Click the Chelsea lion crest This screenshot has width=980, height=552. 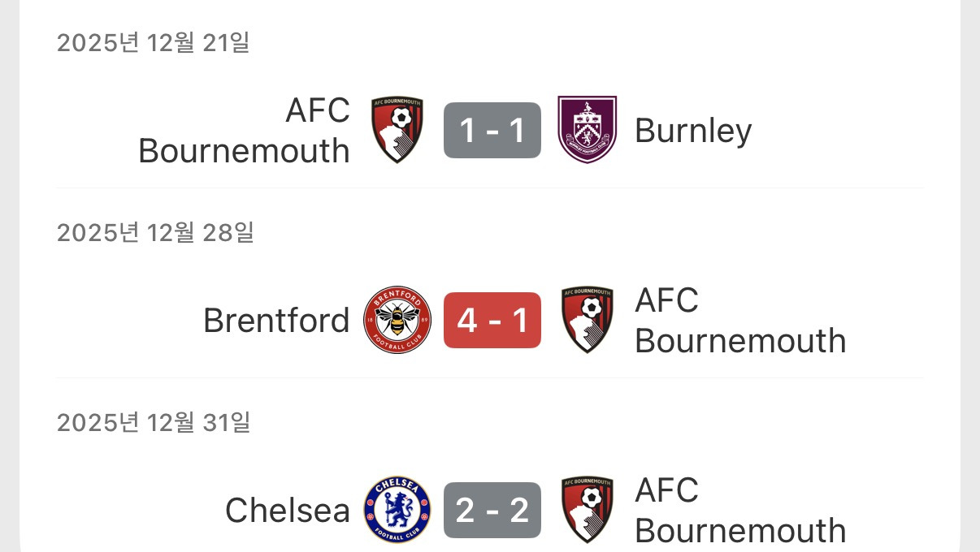click(x=397, y=510)
